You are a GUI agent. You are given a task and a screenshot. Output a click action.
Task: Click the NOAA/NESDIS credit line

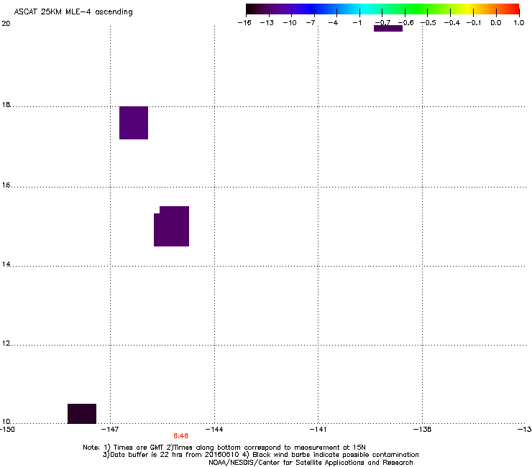[x=311, y=463]
